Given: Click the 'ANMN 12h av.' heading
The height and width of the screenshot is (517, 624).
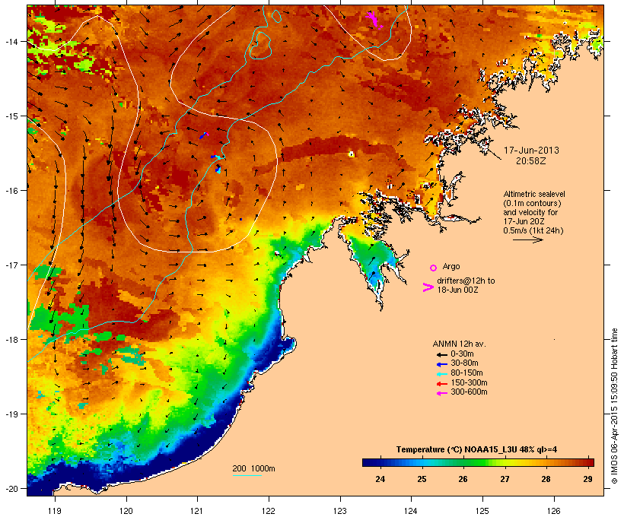Looking at the screenshot, I should click(459, 344).
